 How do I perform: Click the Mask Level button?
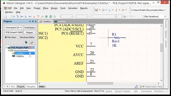point(151,87)
